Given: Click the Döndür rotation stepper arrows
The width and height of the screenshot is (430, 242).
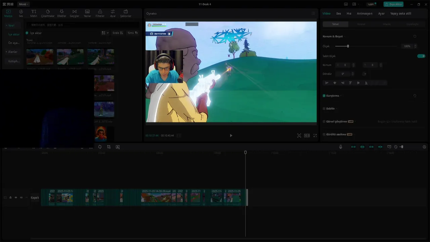Looking at the screenshot, I should [353, 74].
